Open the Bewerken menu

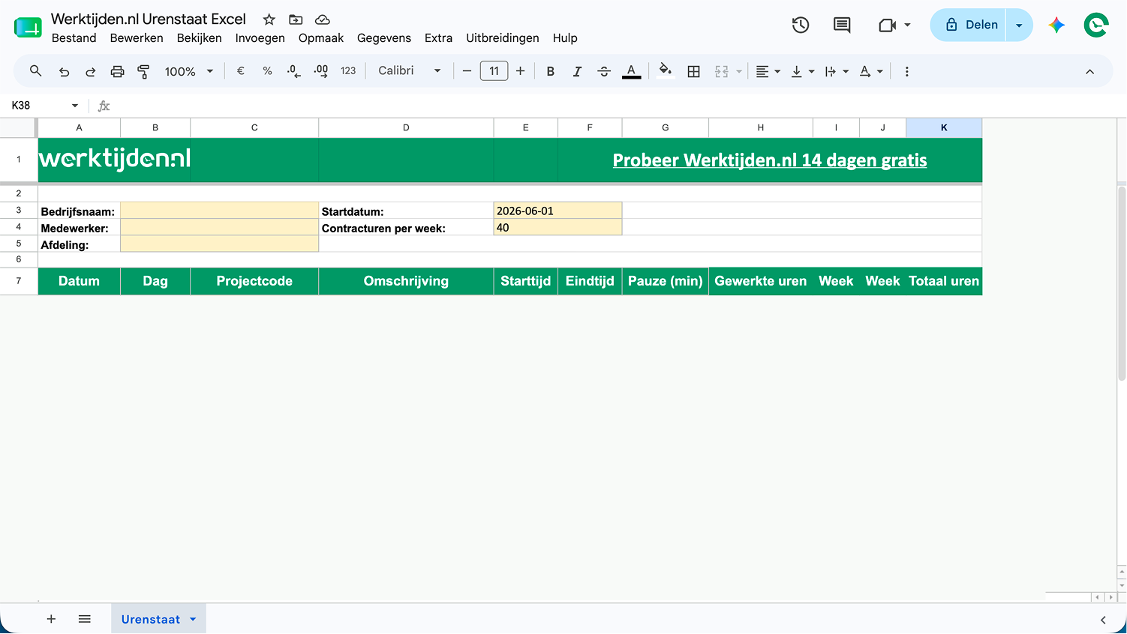click(137, 38)
